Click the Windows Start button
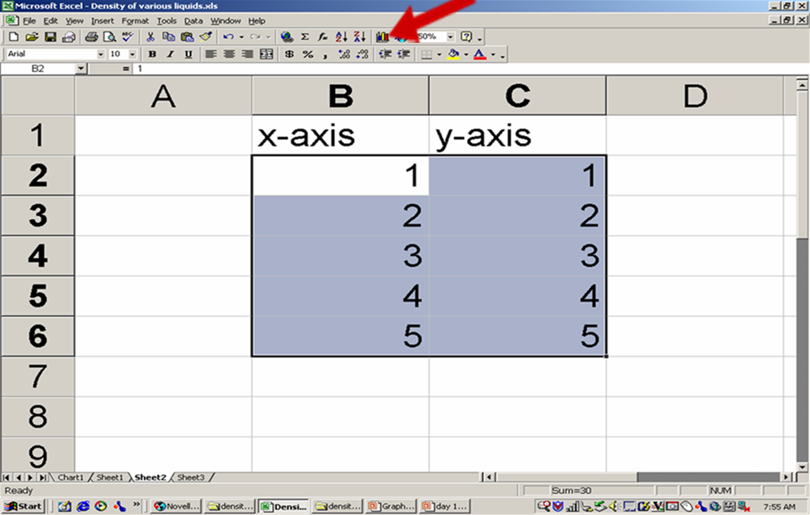Viewport: 810px width, 515px height. click(23, 506)
